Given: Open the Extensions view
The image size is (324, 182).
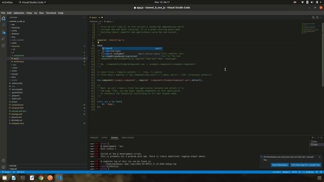Looking at the screenshot, I should click(4, 45).
